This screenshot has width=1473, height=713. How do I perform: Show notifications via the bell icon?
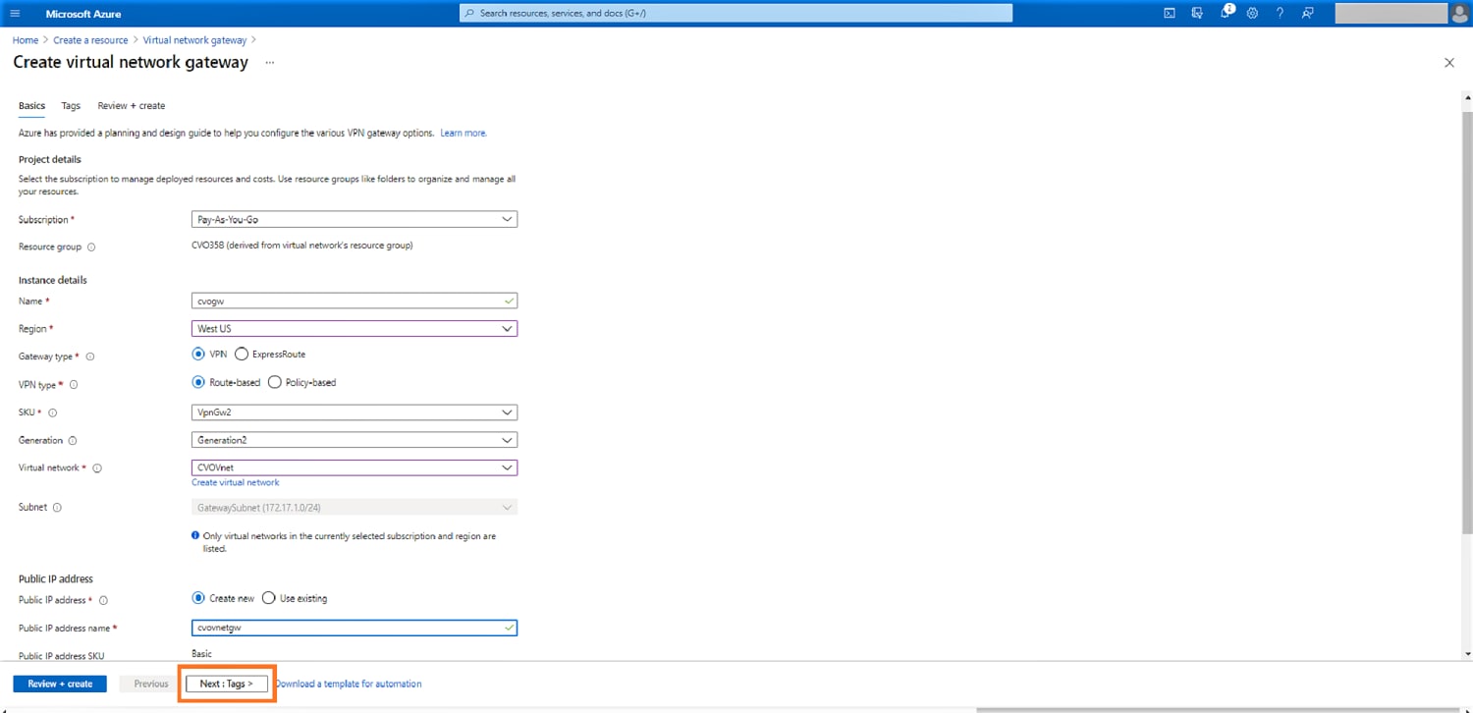click(1226, 13)
